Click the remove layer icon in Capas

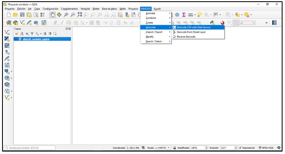pyautogui.click(x=55, y=34)
